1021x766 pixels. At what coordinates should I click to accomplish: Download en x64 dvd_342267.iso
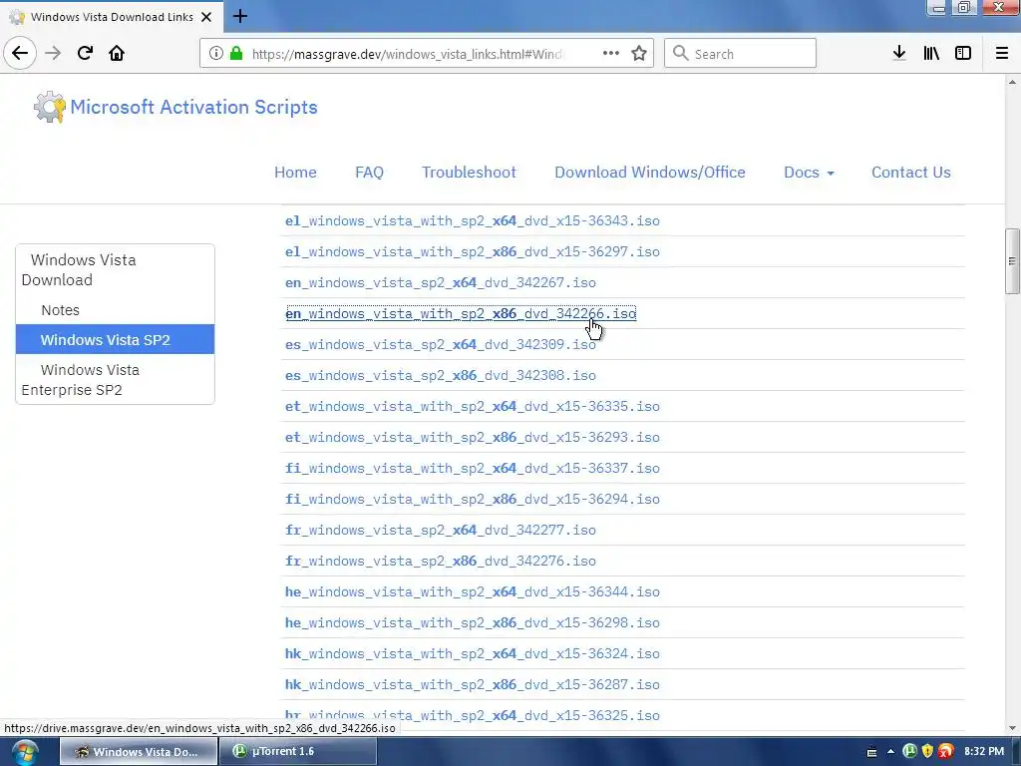coord(440,282)
